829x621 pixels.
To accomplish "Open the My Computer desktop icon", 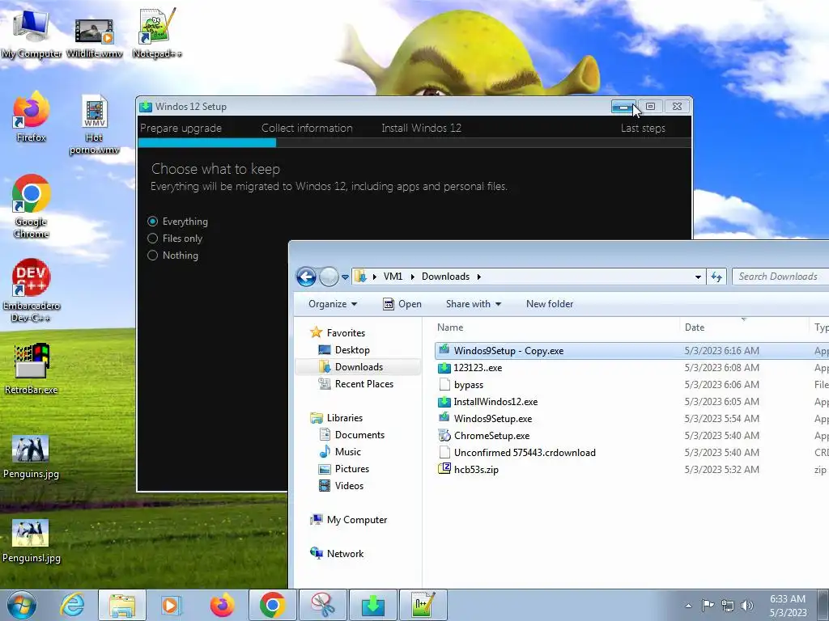I will (32, 32).
